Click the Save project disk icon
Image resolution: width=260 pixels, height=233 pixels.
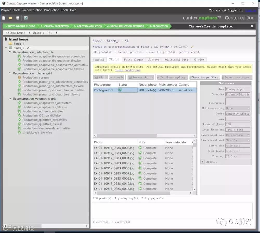point(18,18)
